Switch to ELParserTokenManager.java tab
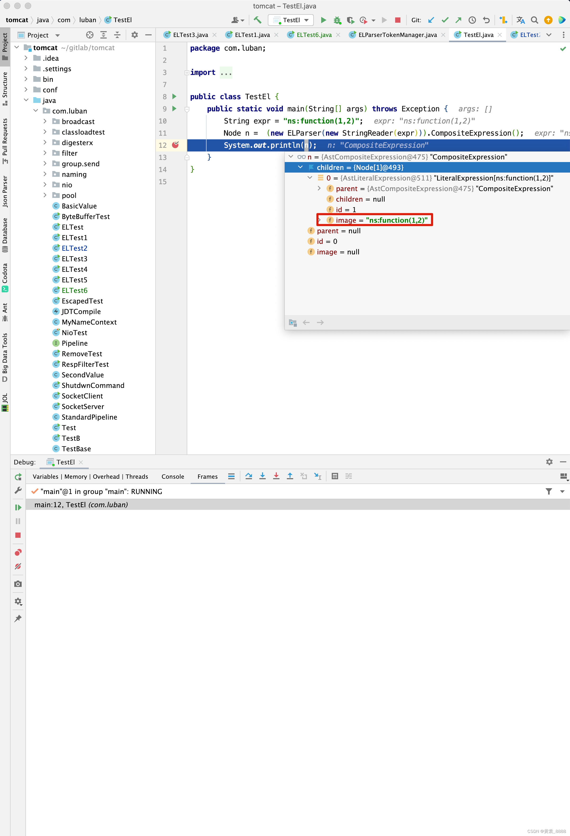The image size is (570, 836). point(398,35)
